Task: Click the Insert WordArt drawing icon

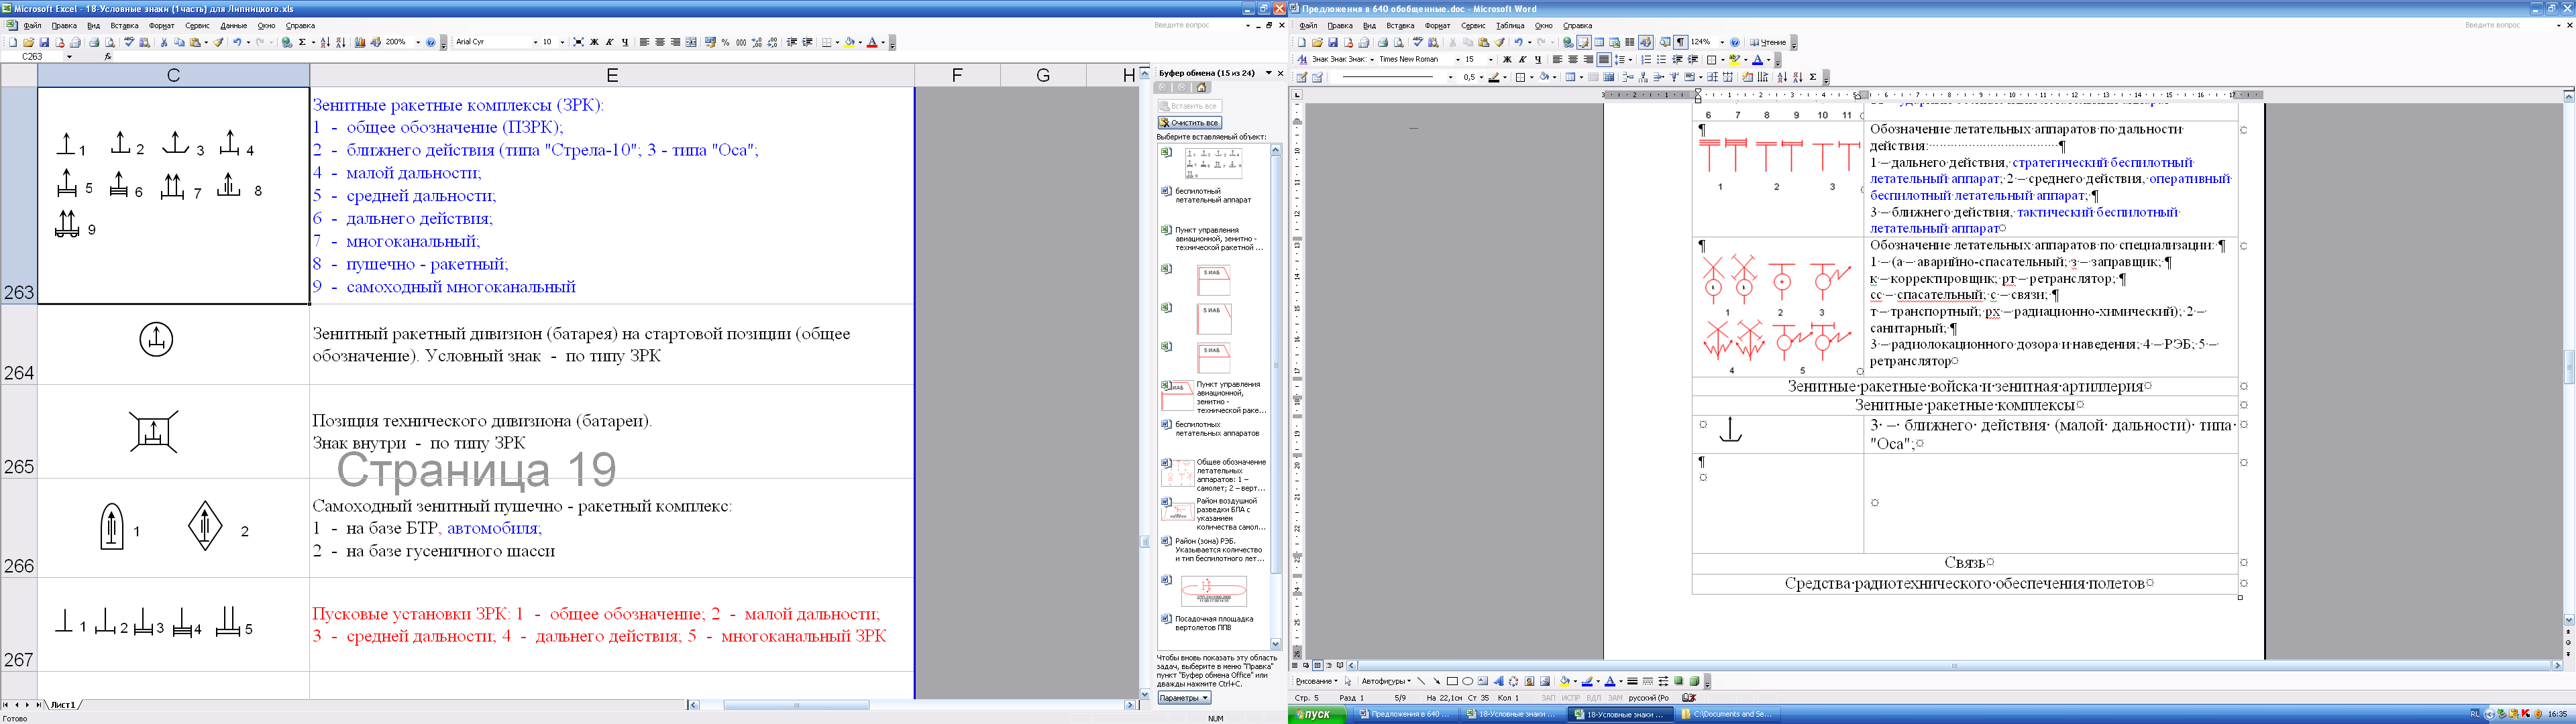Action: click(x=1498, y=681)
